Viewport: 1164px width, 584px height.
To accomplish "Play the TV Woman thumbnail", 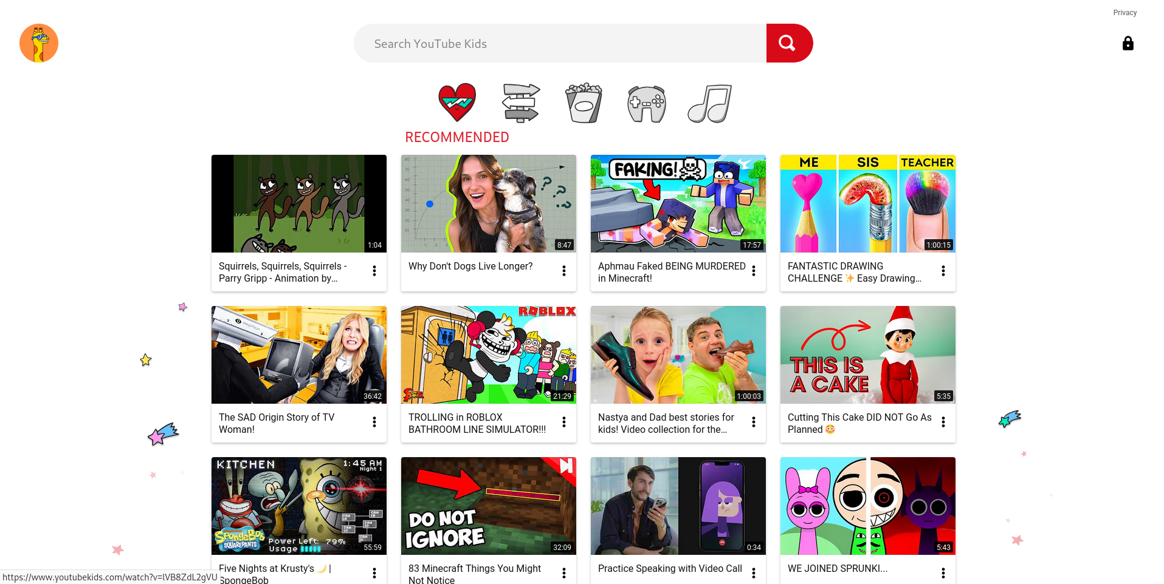I will pyautogui.click(x=299, y=355).
